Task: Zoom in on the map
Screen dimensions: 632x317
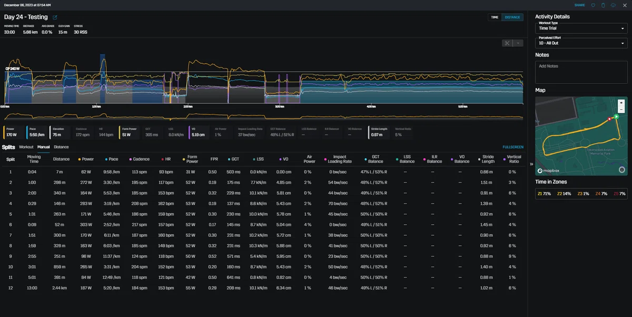Action: [621, 102]
